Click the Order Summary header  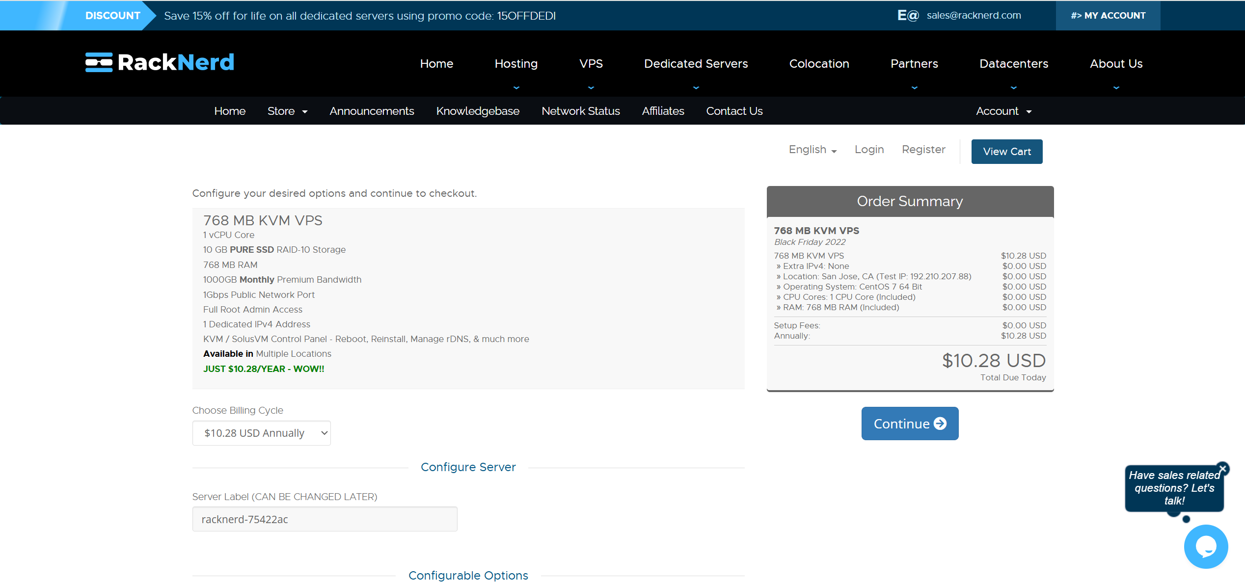click(910, 201)
